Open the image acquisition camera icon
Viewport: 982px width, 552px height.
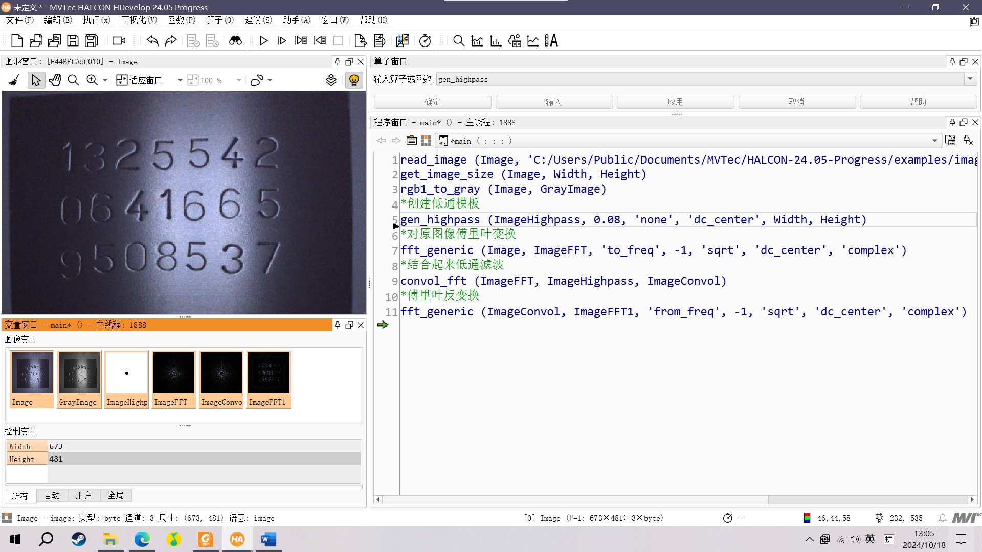[119, 41]
